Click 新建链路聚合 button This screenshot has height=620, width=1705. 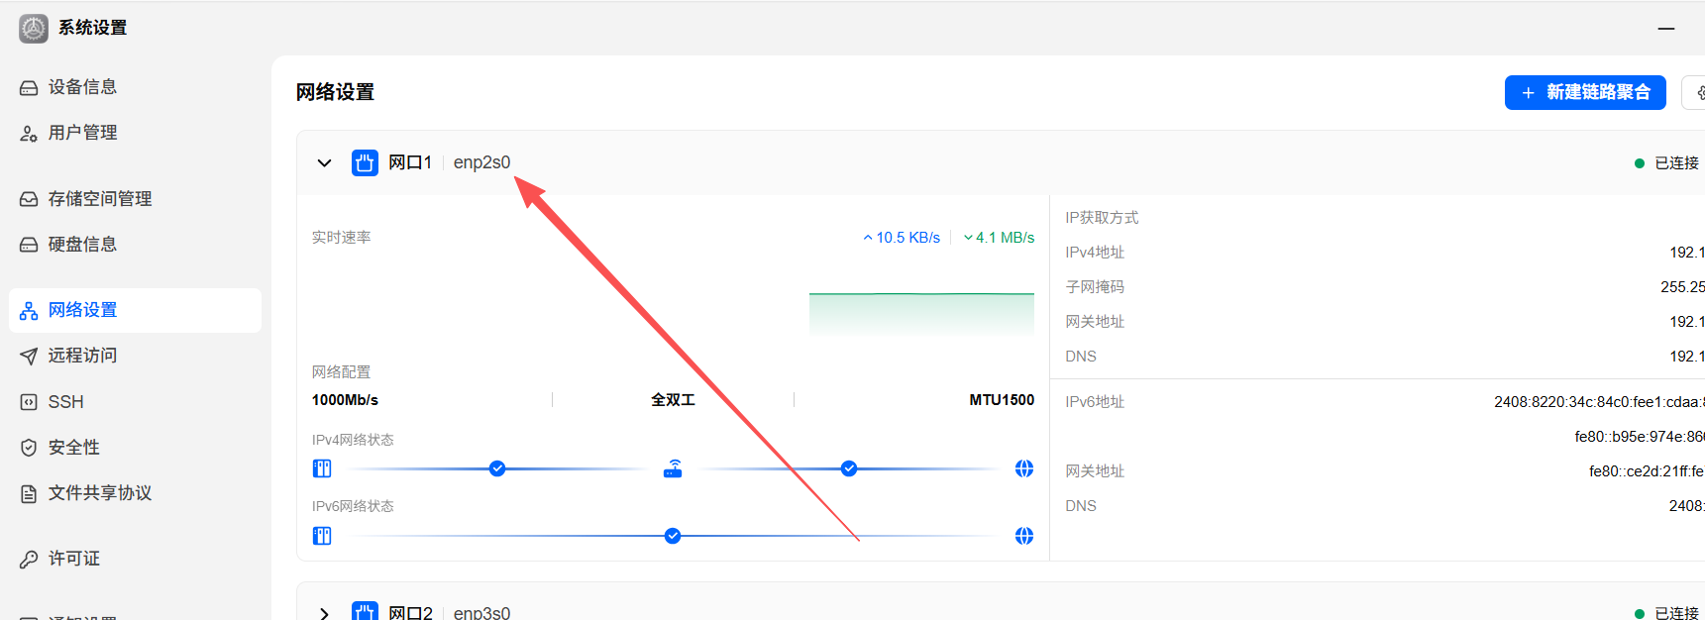pos(1585,92)
